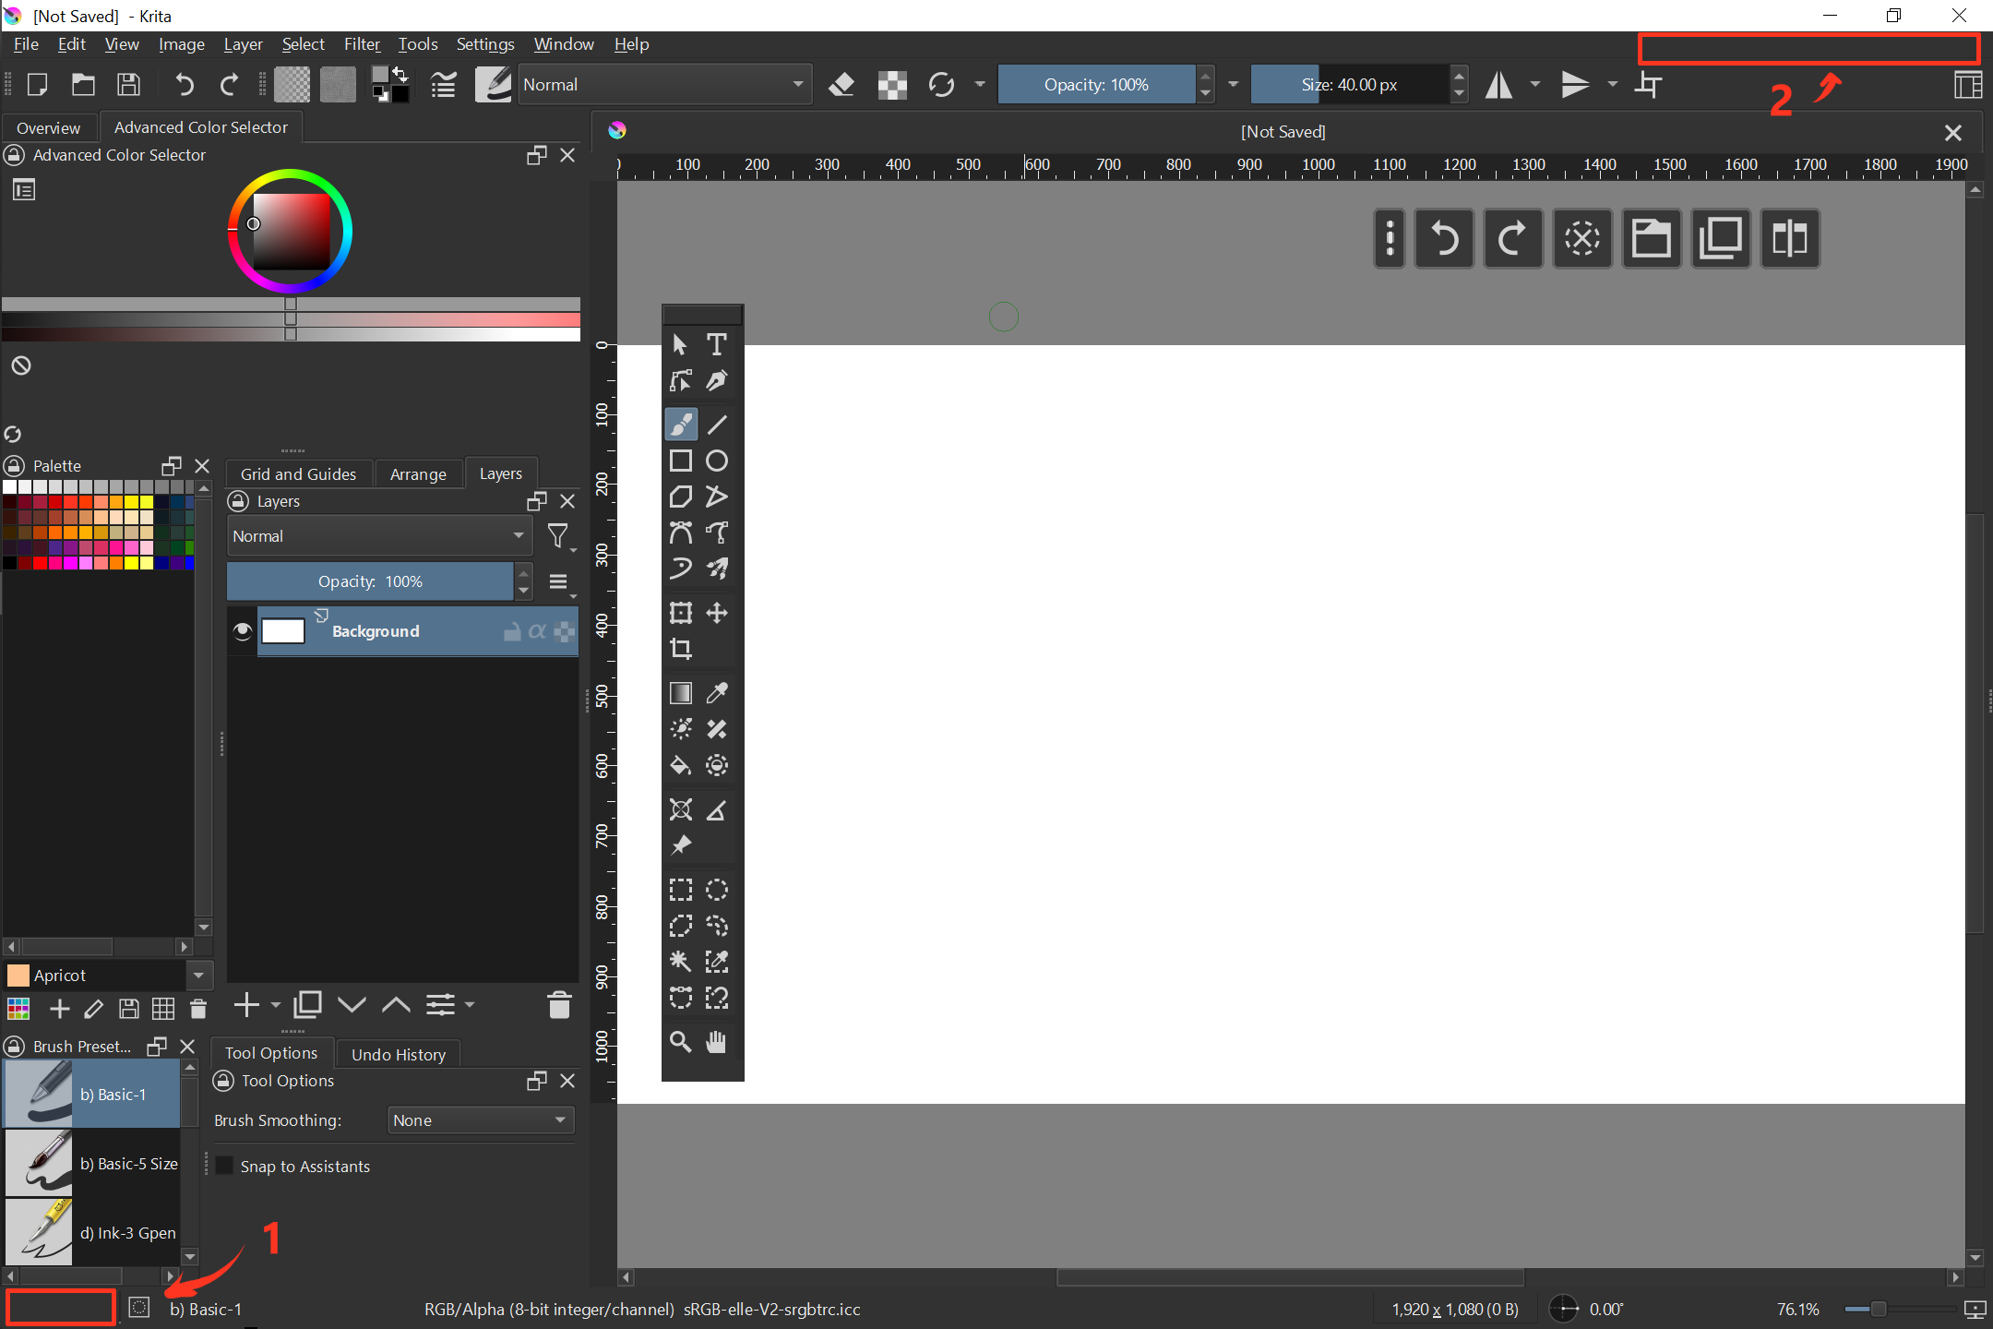1993x1329 pixels.
Task: Enable Snap to Assistants checkbox
Action: pos(225,1166)
